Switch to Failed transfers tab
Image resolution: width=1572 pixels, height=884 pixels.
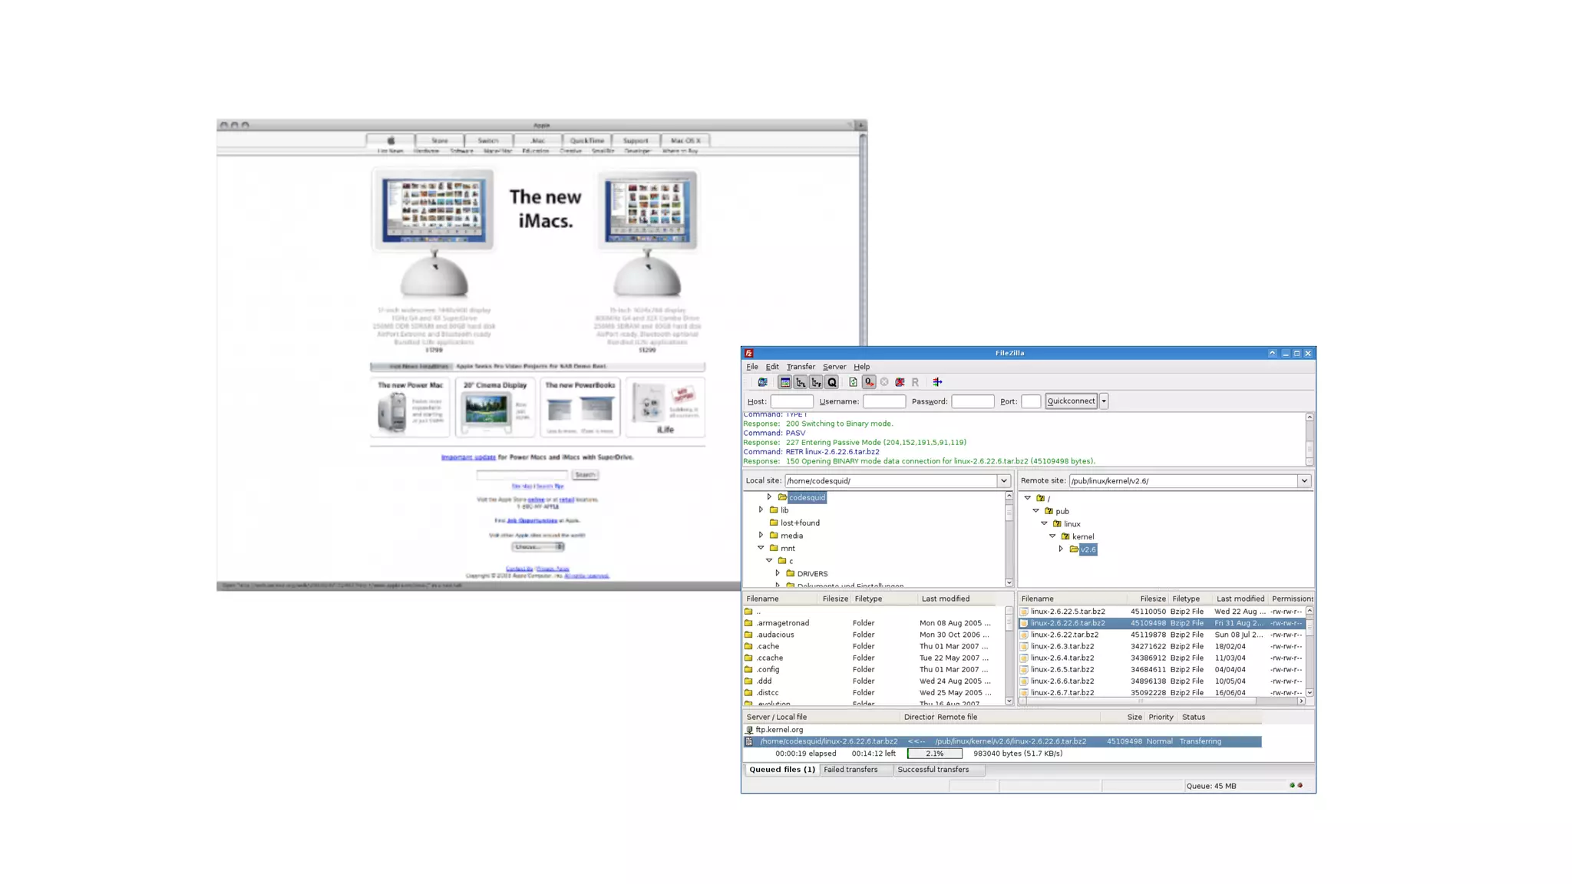(x=850, y=770)
